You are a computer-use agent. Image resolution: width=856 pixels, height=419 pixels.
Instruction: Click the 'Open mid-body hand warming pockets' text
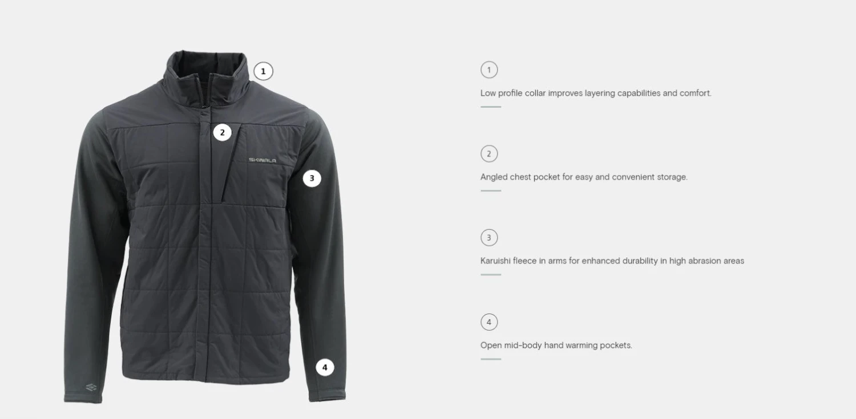(556, 345)
